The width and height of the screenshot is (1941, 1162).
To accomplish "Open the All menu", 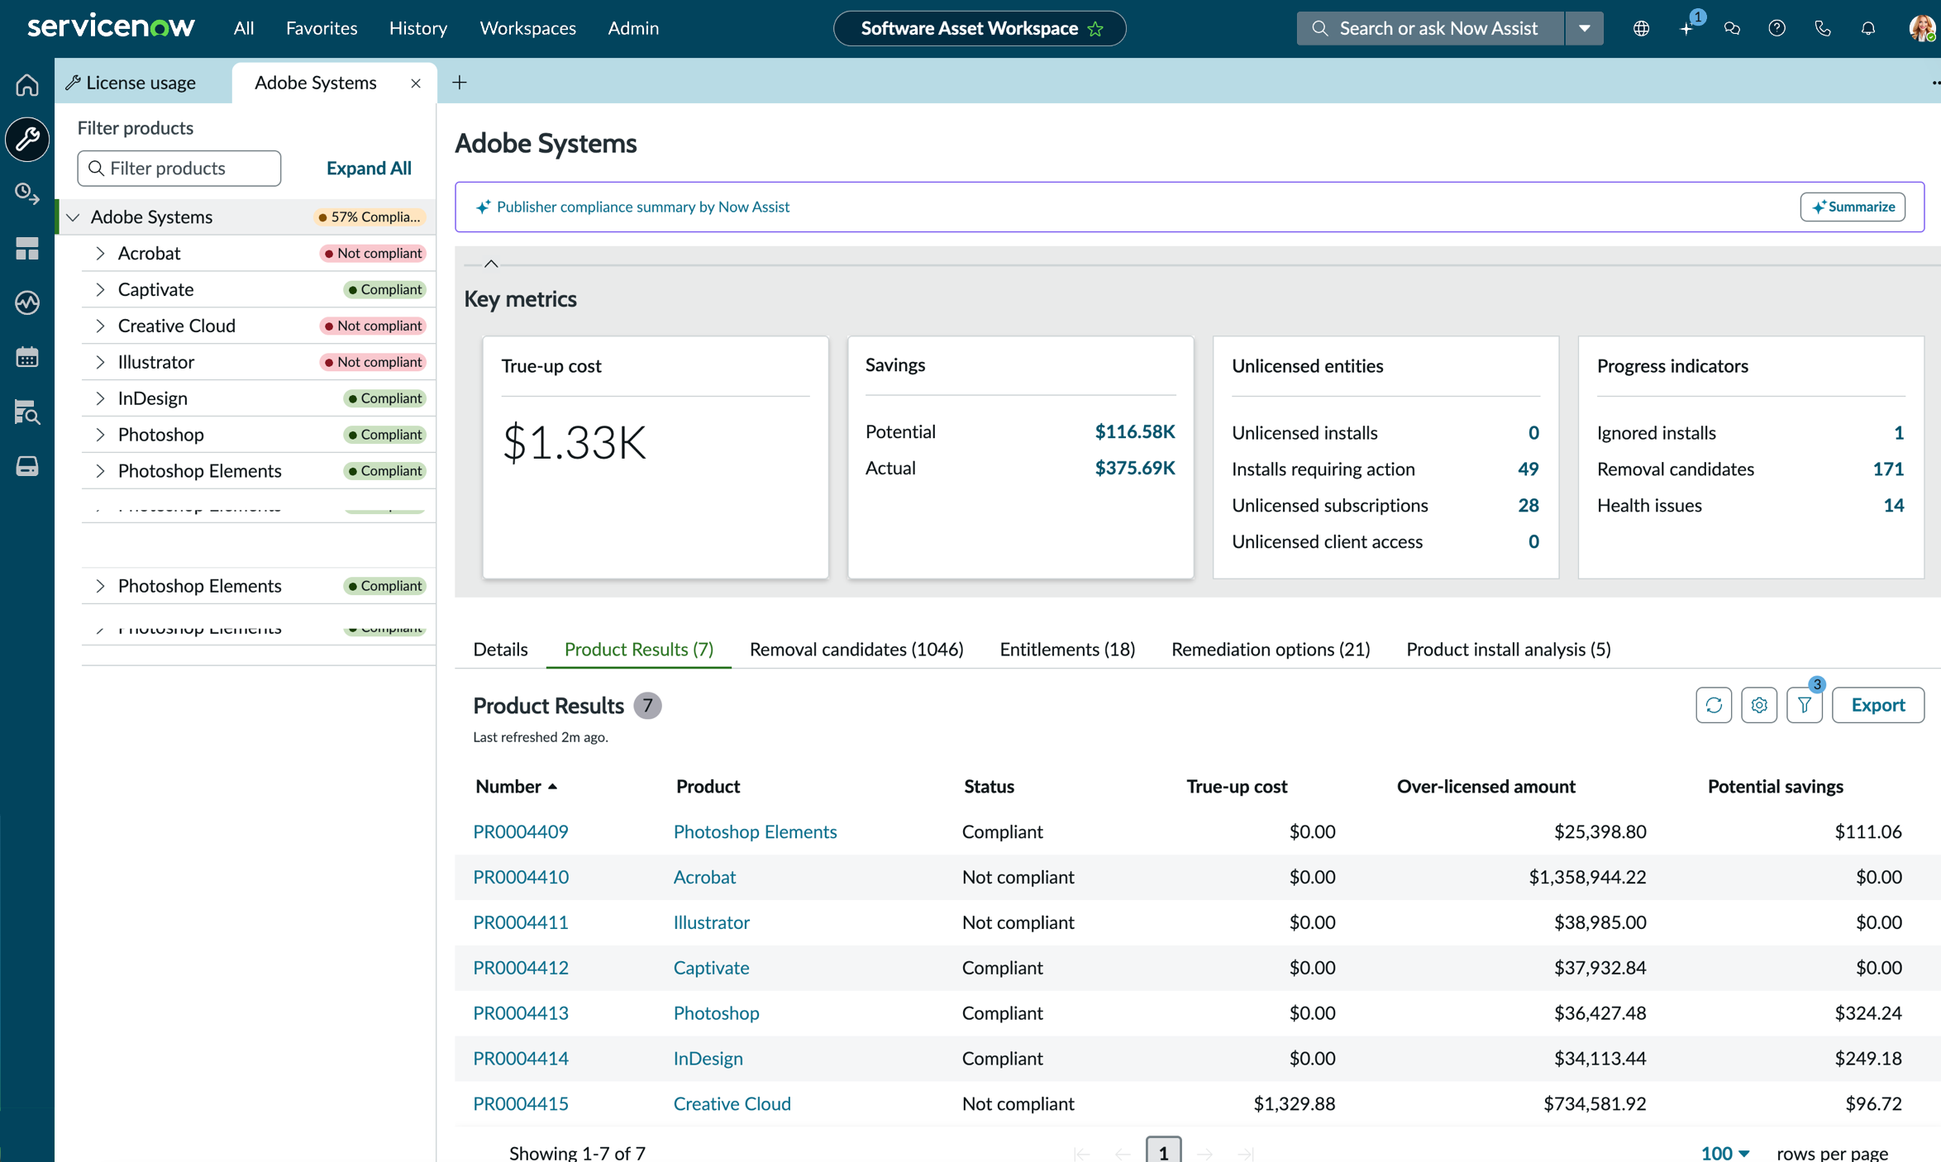I will [x=244, y=28].
